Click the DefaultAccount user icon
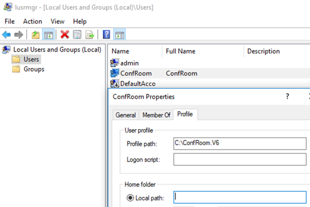310x207 pixels. click(x=115, y=83)
